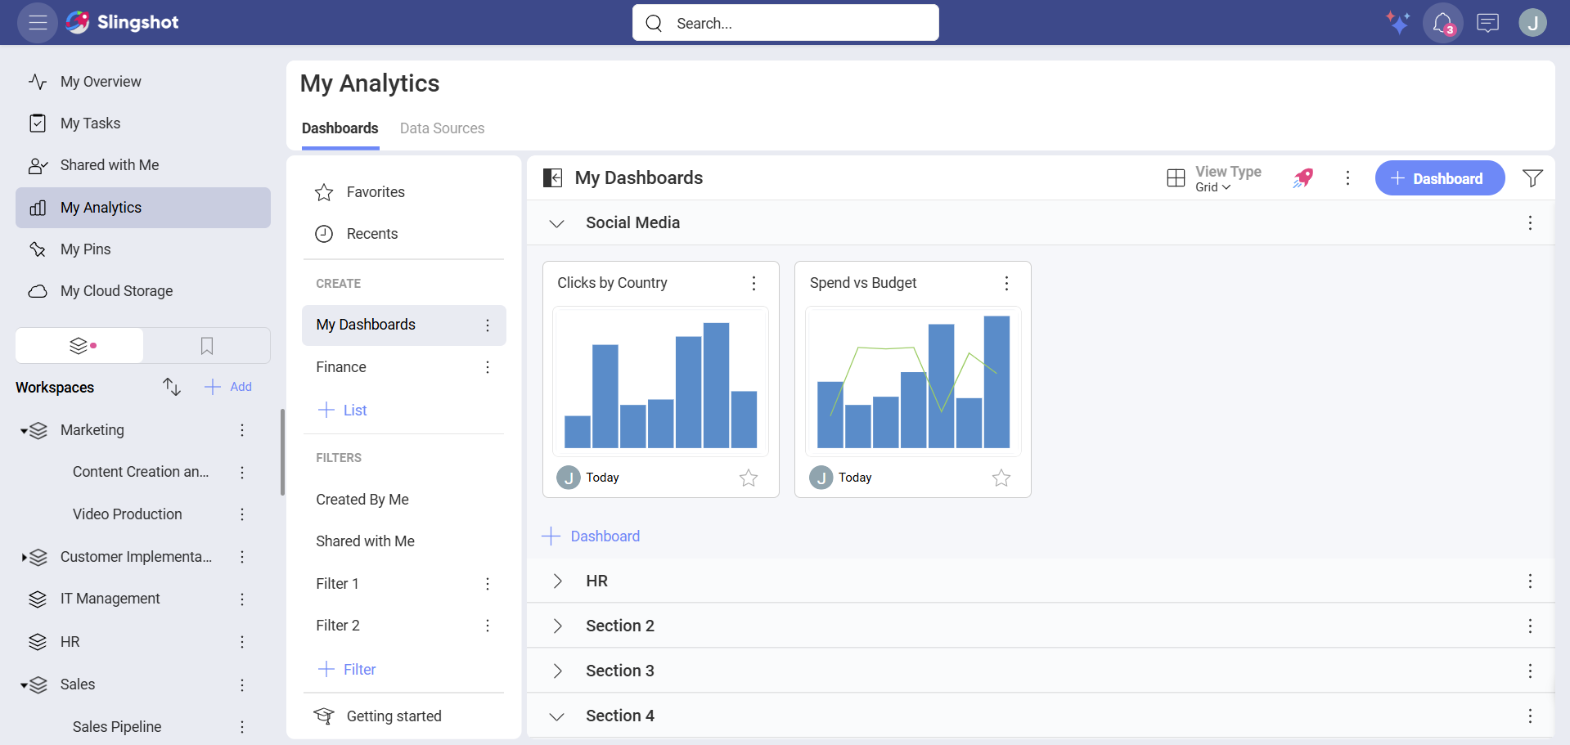Open Section 3 options menu
The width and height of the screenshot is (1570, 745).
[1530, 671]
